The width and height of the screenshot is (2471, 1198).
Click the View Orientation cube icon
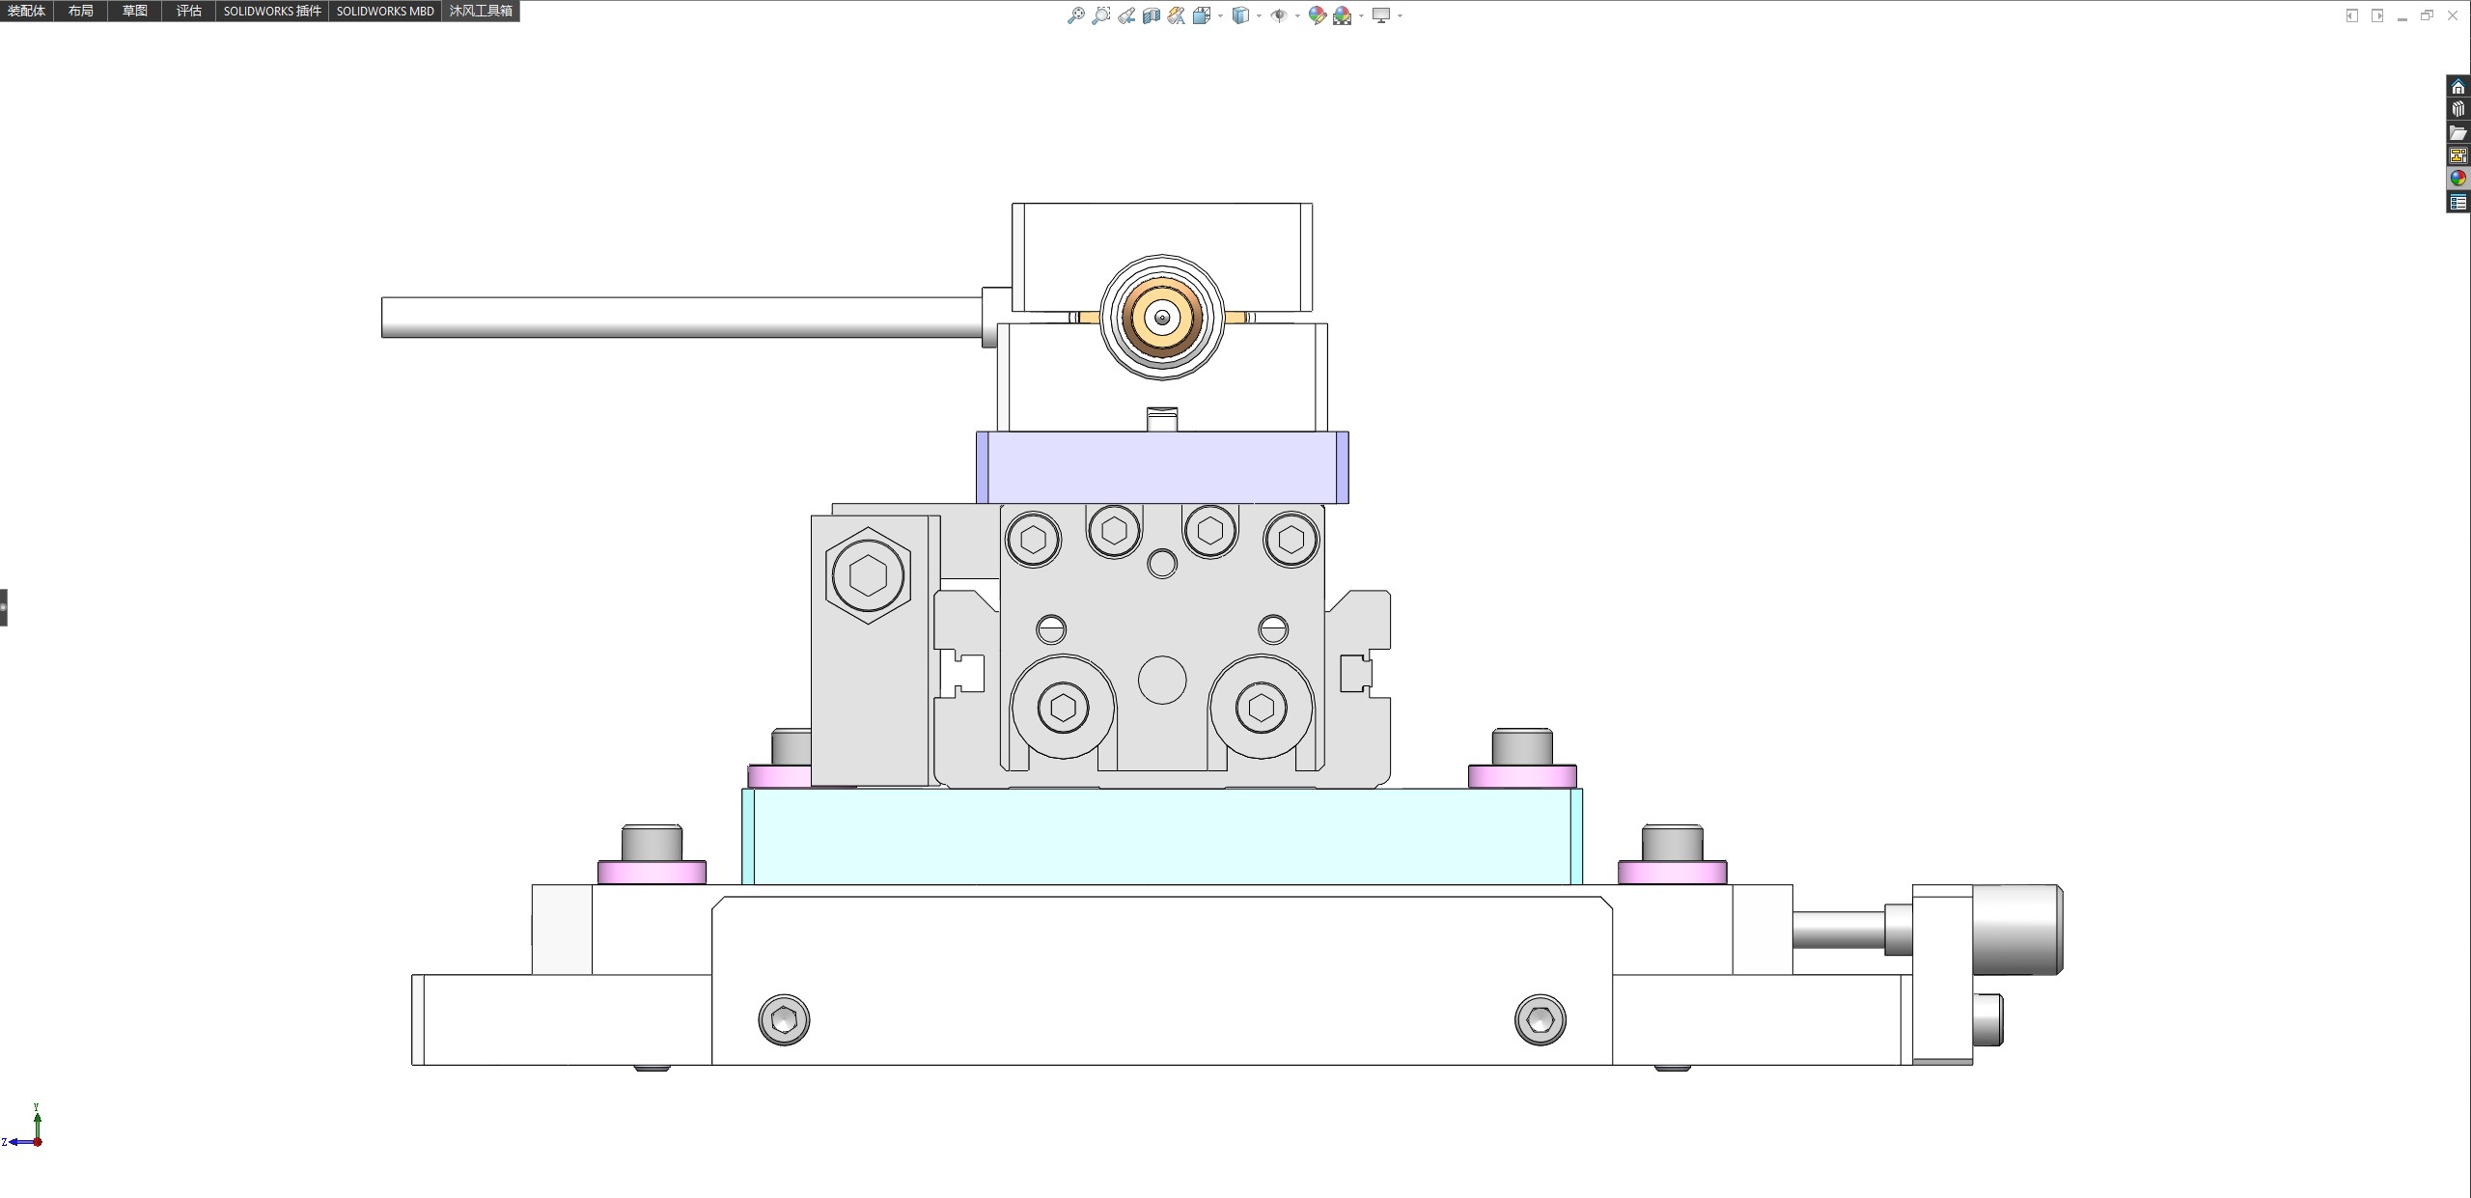[1201, 15]
